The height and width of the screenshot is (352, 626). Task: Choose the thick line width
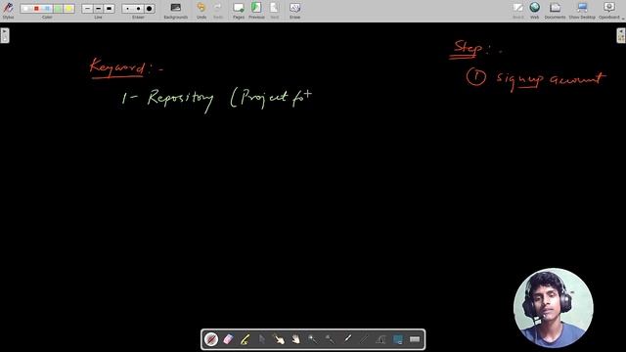(x=109, y=9)
